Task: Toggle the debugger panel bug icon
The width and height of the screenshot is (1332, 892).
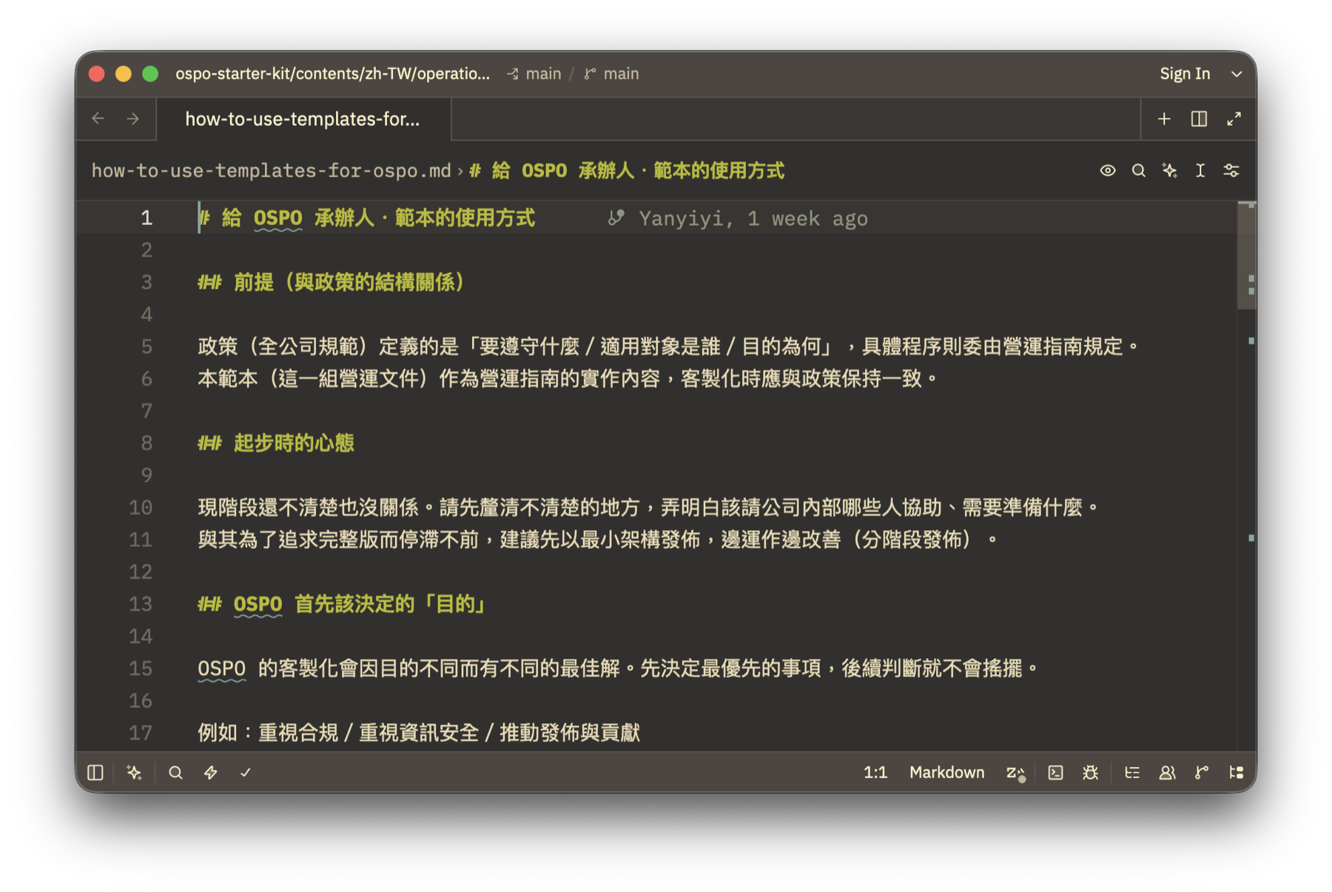Action: 1090,773
